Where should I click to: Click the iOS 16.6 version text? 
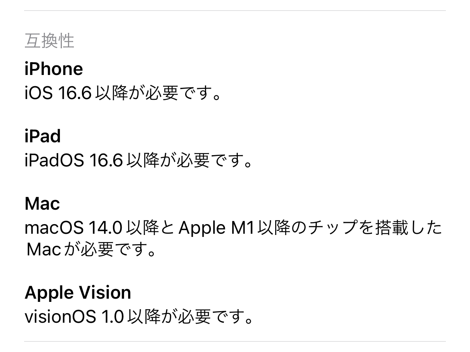point(58,94)
